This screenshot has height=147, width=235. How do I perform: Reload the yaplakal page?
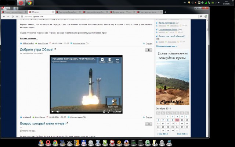click(x=12, y=17)
